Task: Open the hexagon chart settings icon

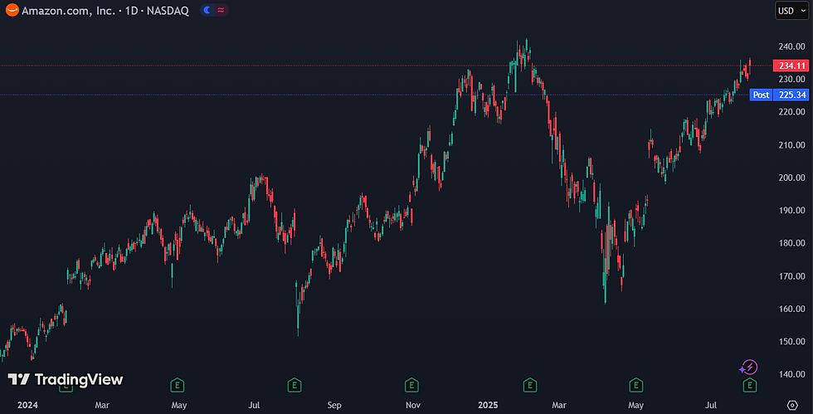Action: 791,405
